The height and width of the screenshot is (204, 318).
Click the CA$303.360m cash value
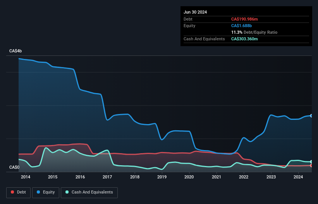click(244, 39)
